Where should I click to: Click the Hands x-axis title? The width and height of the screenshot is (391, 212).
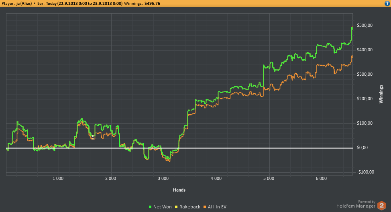[x=179, y=190]
